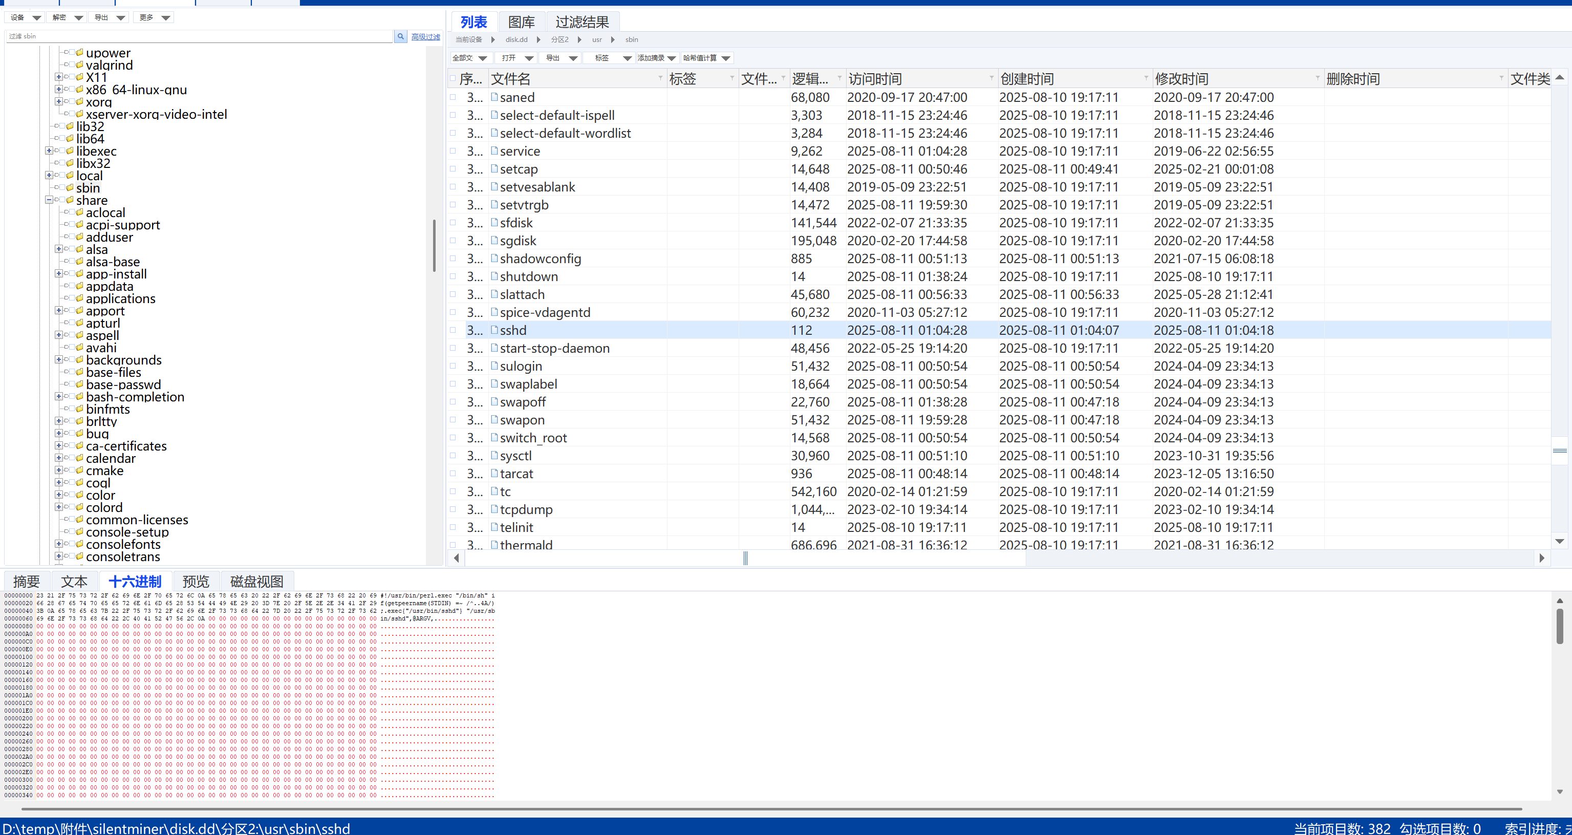The image size is (1572, 835).
Task: Check the tree checkbox next to lib32 folder
Action: tap(61, 126)
